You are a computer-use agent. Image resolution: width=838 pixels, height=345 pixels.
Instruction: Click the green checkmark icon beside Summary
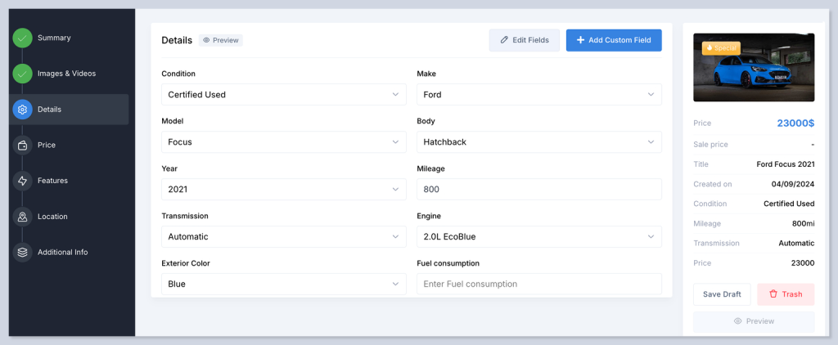(x=22, y=38)
